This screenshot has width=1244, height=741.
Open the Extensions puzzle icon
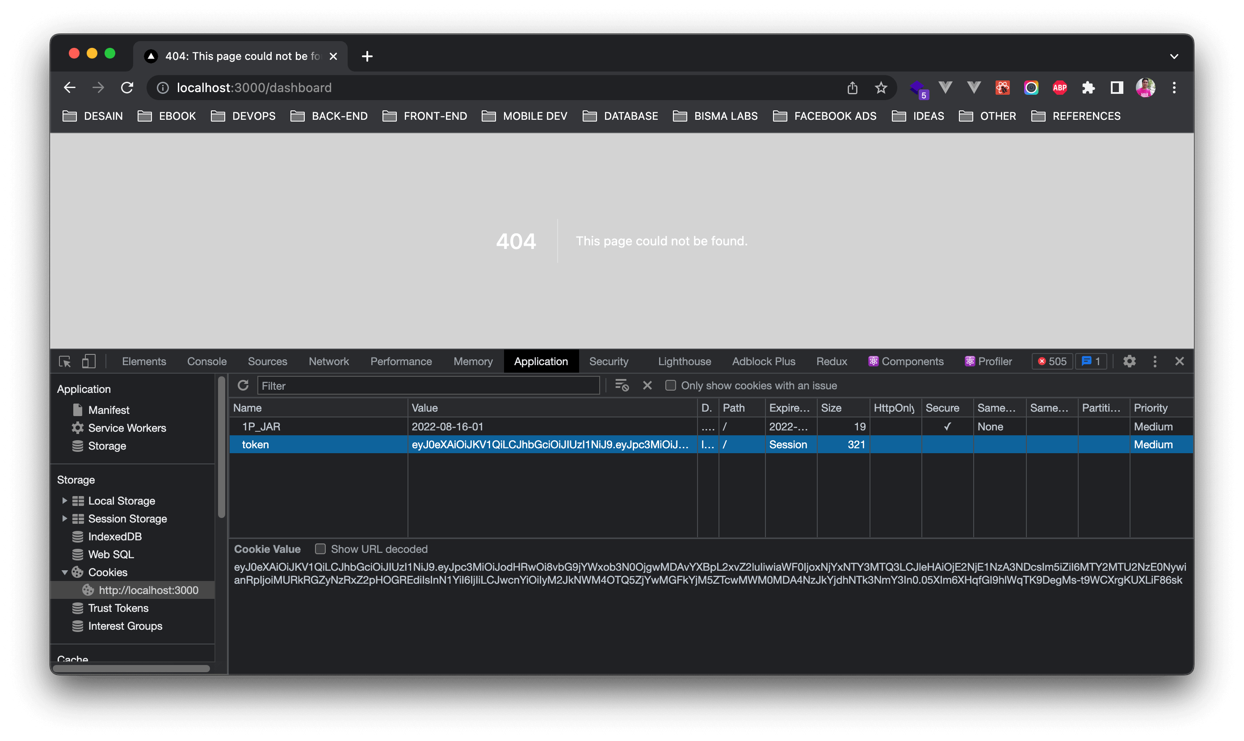pyautogui.click(x=1088, y=88)
